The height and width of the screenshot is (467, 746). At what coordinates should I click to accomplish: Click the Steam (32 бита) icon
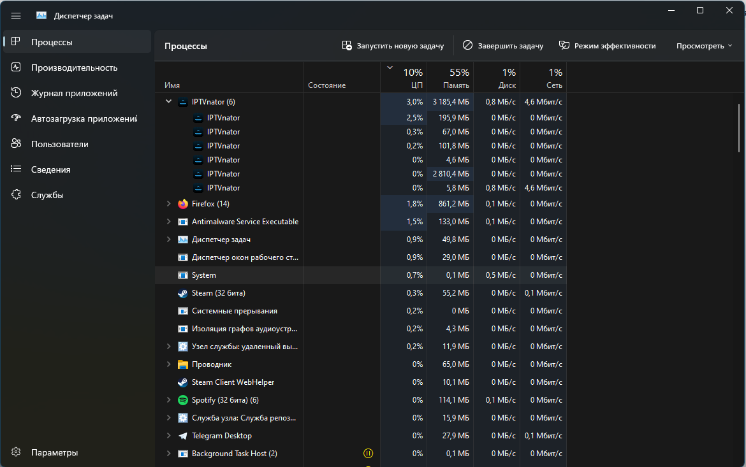[183, 293]
